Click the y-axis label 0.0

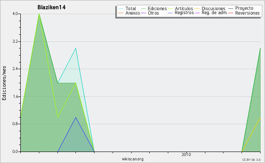tap(15, 152)
